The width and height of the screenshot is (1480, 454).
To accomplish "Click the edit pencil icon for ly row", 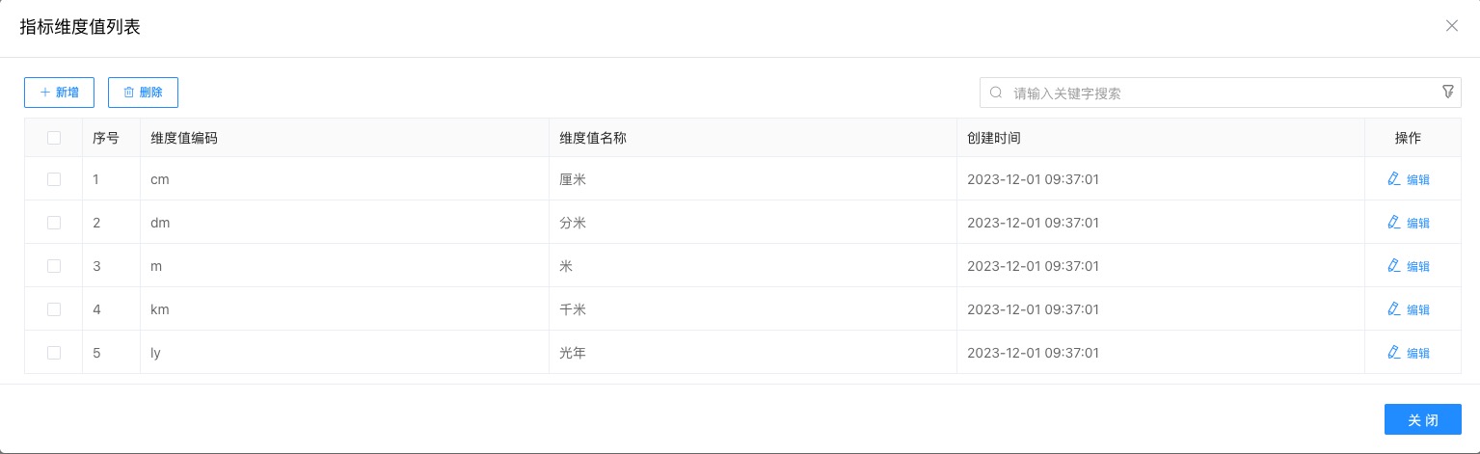I will tap(1392, 352).
